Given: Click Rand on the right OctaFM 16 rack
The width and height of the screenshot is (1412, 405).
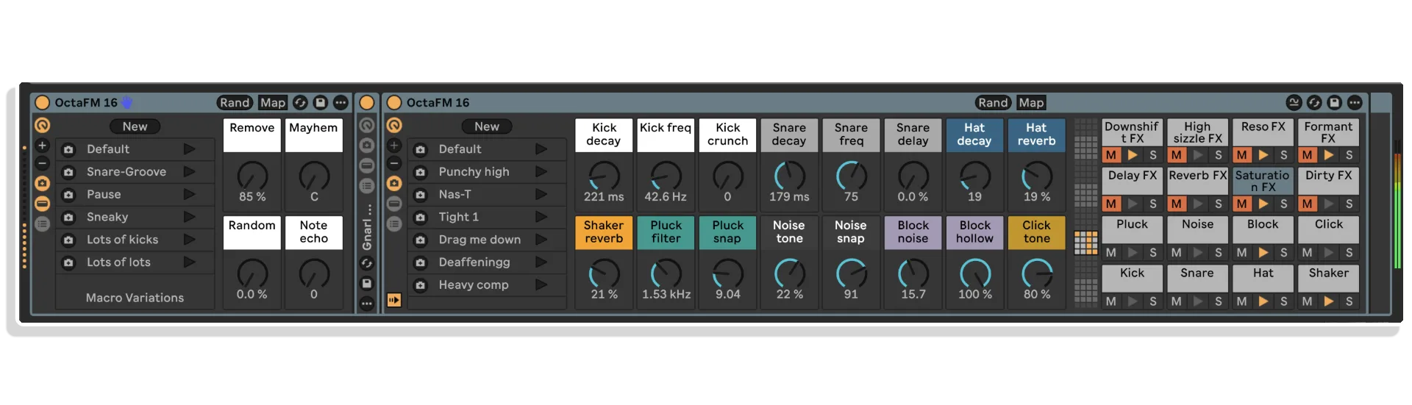Looking at the screenshot, I should [x=993, y=103].
